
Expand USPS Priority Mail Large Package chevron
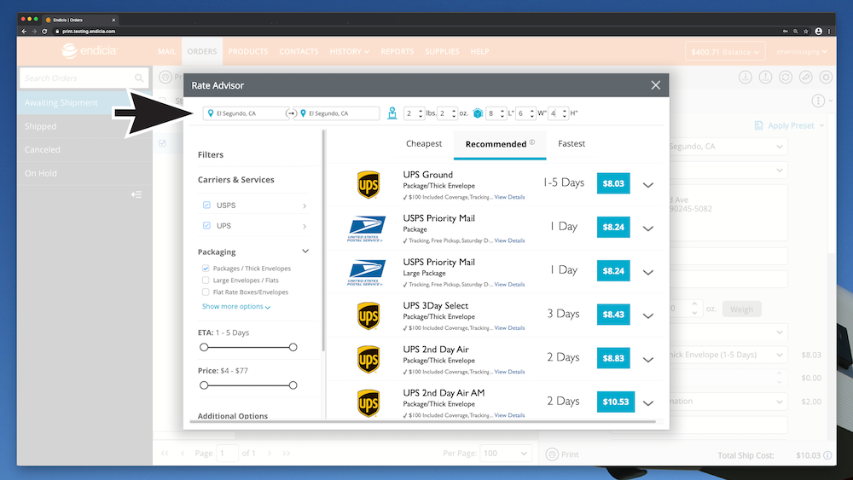point(648,272)
